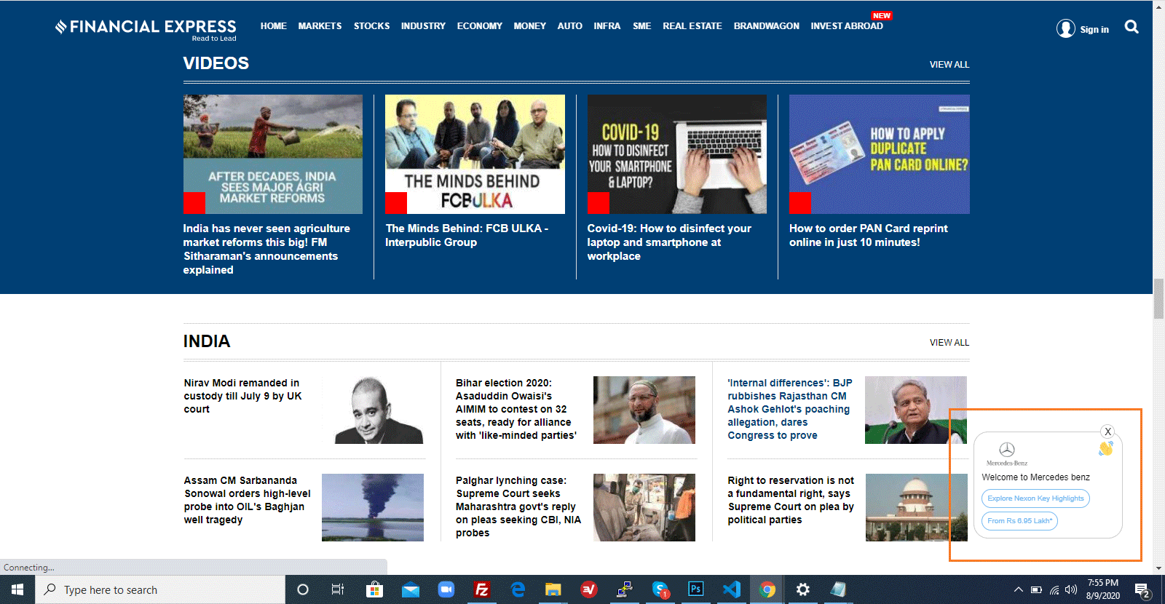
Task: Open Assam CM Baghjan probe headline
Action: pyautogui.click(x=247, y=500)
